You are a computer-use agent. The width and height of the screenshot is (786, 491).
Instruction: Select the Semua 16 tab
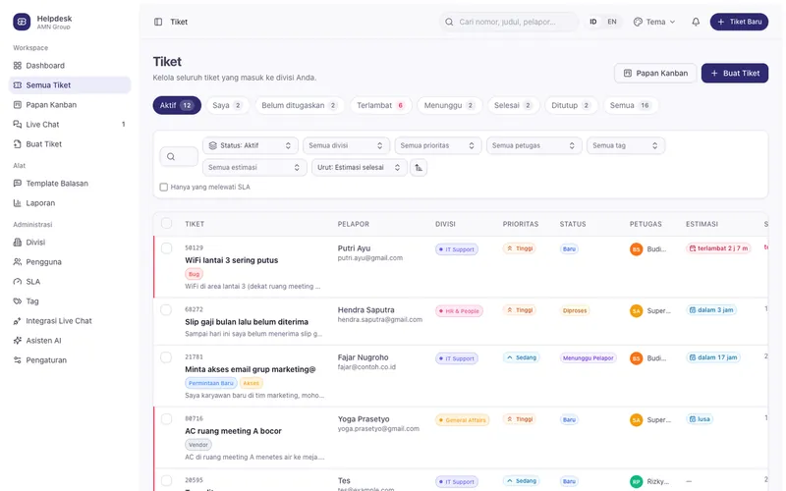(630, 105)
